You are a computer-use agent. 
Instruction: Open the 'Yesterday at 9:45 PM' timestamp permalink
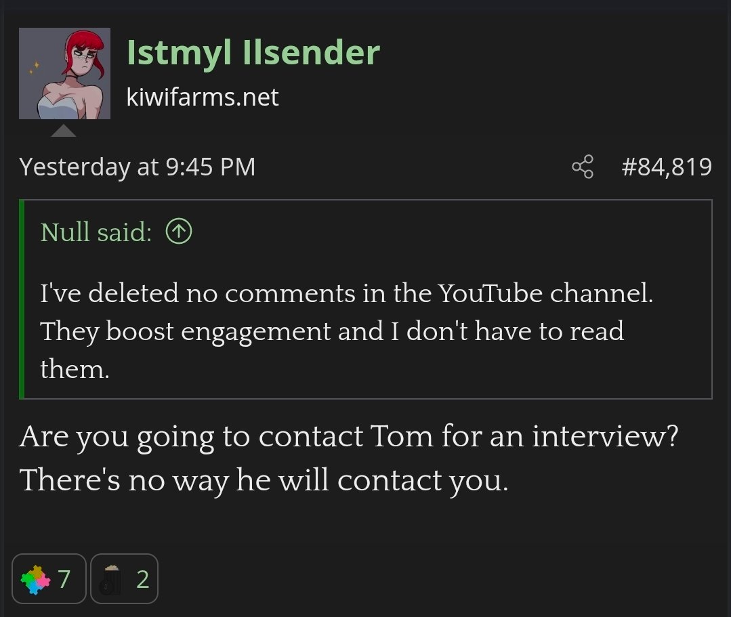[x=137, y=167]
